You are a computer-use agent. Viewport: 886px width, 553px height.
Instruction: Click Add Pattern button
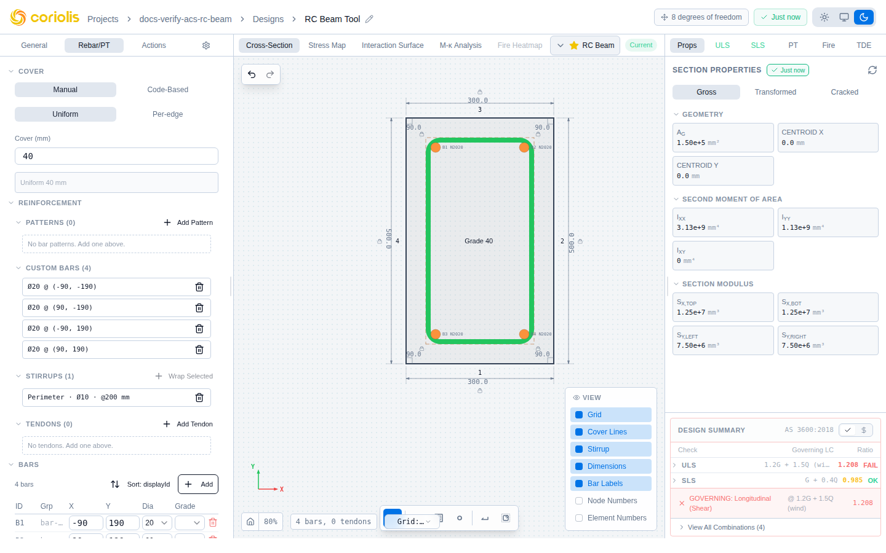(188, 222)
